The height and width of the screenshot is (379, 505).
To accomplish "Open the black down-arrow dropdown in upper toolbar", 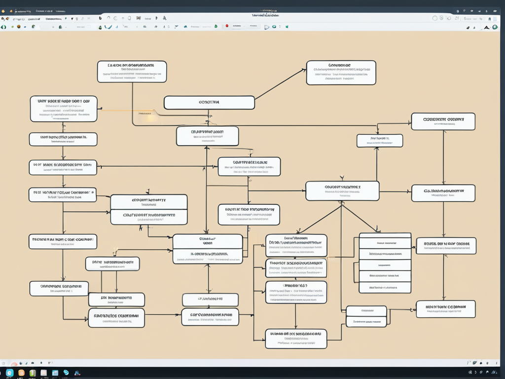I will pos(72,18).
